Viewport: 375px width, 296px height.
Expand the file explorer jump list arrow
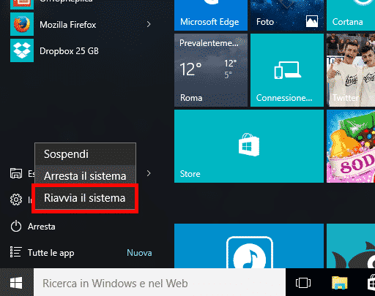(x=149, y=173)
